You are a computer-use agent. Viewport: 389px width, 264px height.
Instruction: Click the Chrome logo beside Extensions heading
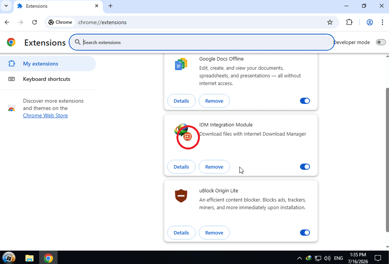pos(11,43)
